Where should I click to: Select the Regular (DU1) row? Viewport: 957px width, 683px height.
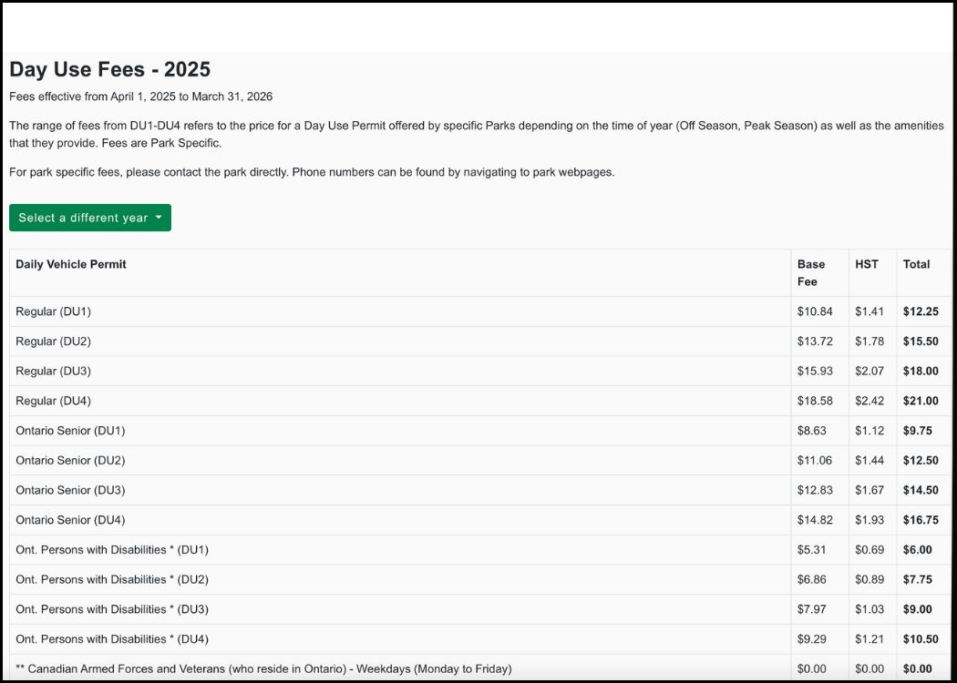click(x=479, y=311)
